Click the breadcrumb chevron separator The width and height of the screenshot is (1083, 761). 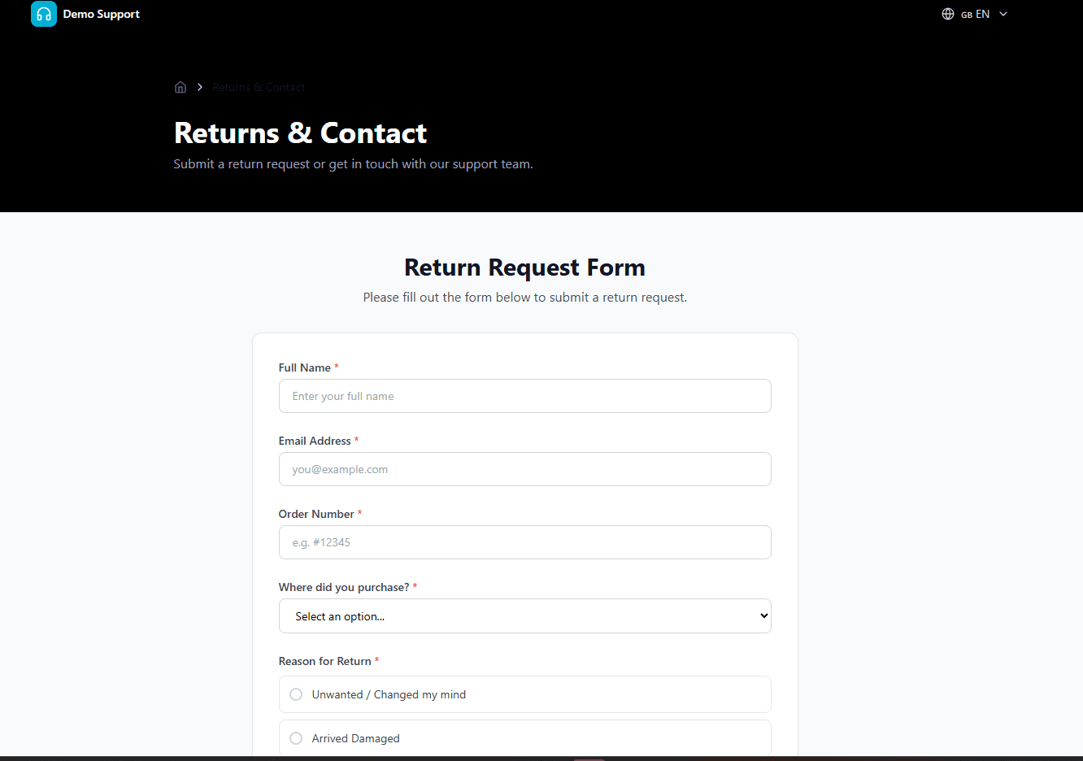click(199, 87)
